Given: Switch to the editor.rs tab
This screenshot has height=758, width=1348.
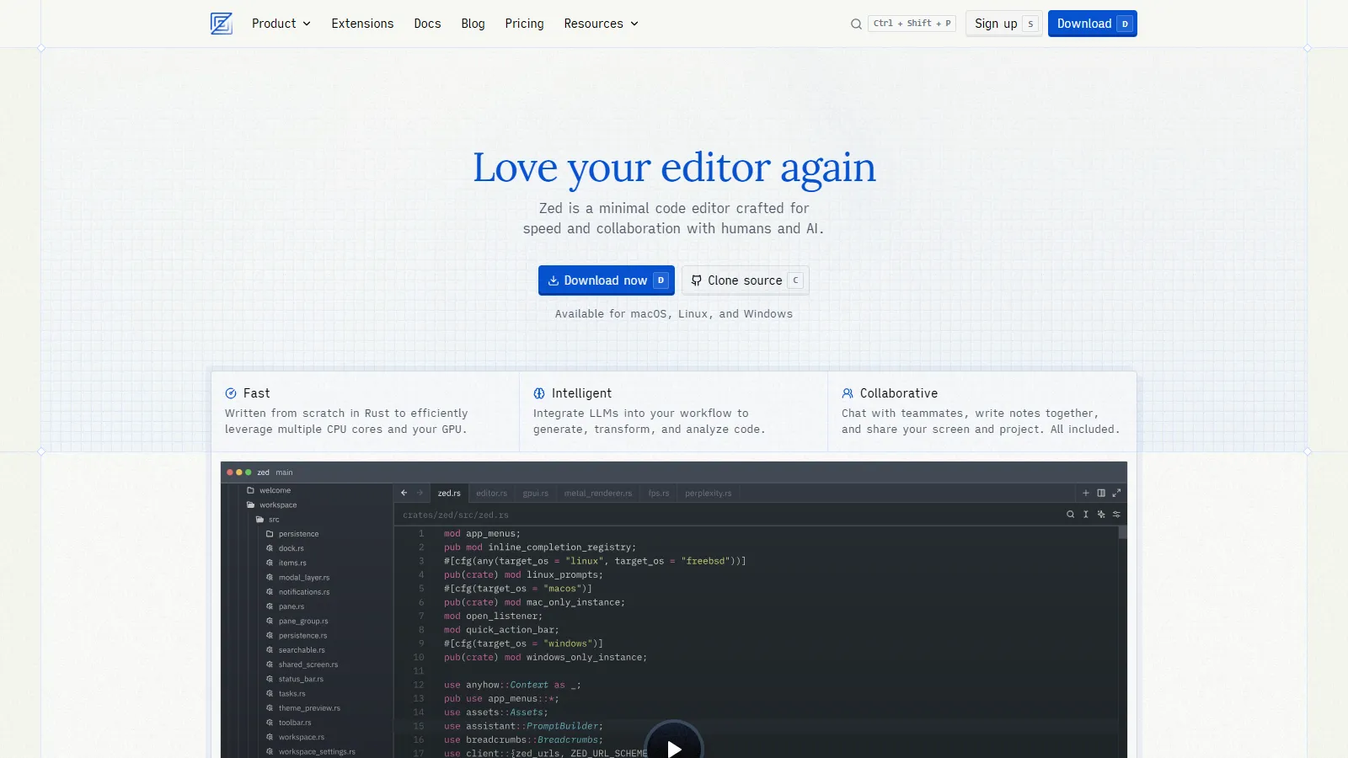Looking at the screenshot, I should pyautogui.click(x=491, y=493).
